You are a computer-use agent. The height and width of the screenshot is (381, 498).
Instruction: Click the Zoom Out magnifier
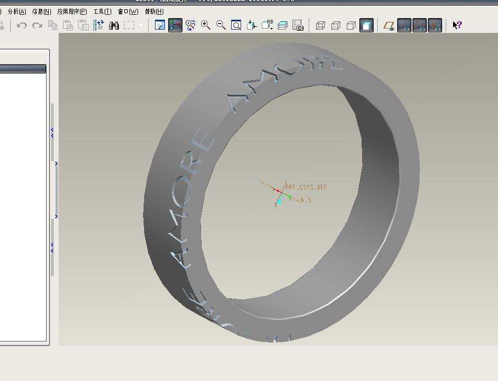pos(221,25)
